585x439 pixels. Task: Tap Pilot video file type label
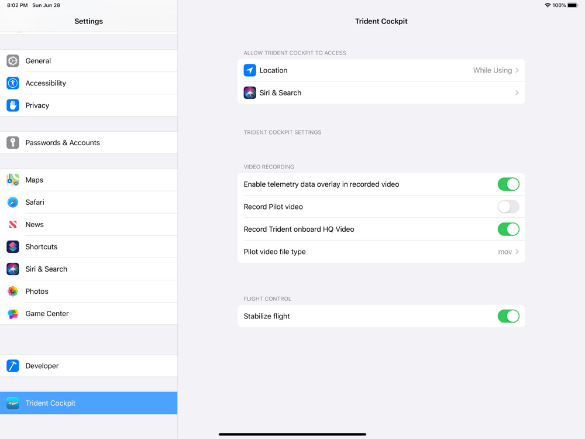coord(274,252)
